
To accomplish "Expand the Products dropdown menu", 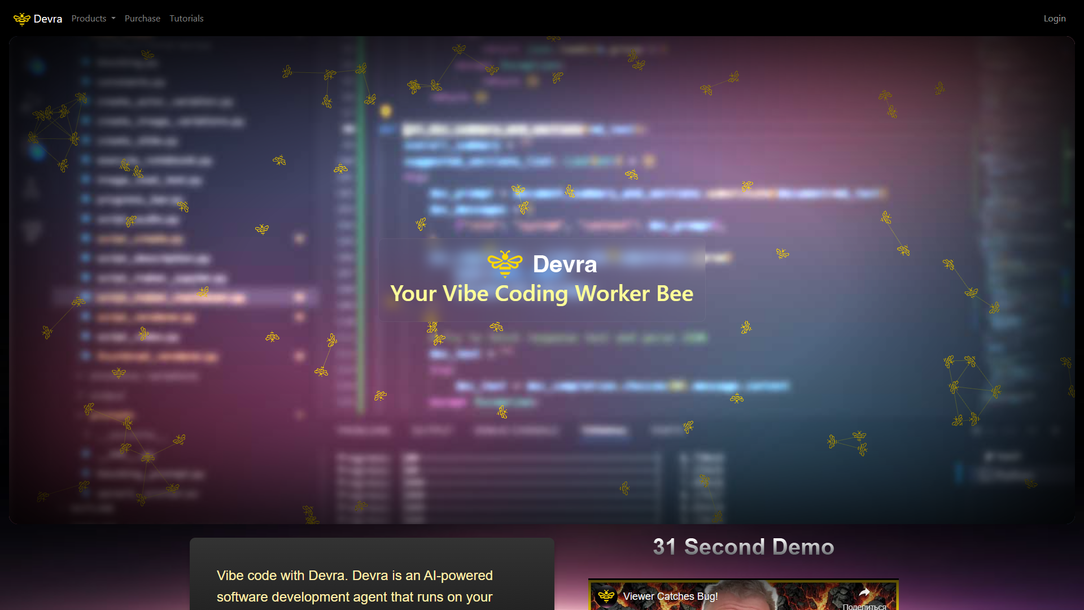I will tap(93, 19).
